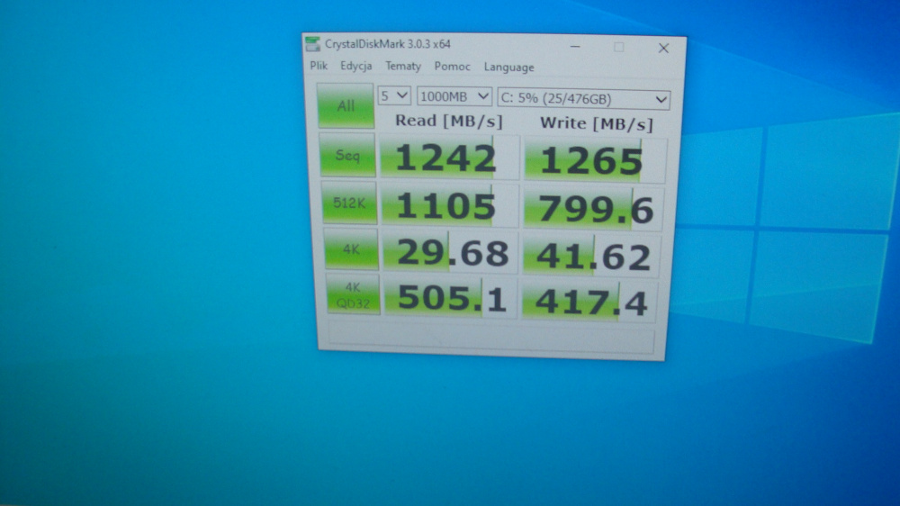This screenshot has width=900, height=506.
Task: Start the 4K benchmark test
Action: pyautogui.click(x=351, y=249)
